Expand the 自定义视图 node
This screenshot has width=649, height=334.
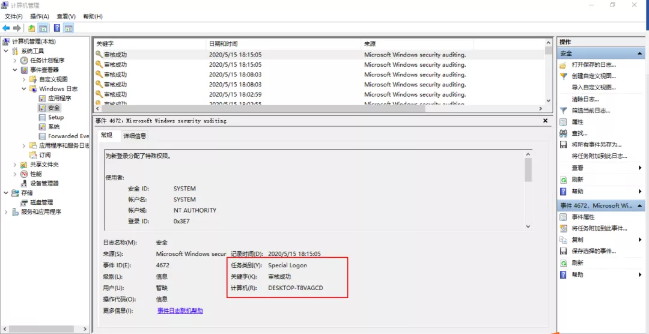click(x=24, y=79)
